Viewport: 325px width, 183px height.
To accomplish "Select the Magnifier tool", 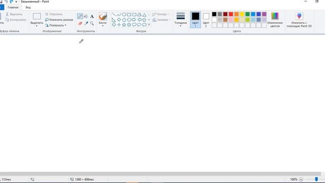I will 92,23.
